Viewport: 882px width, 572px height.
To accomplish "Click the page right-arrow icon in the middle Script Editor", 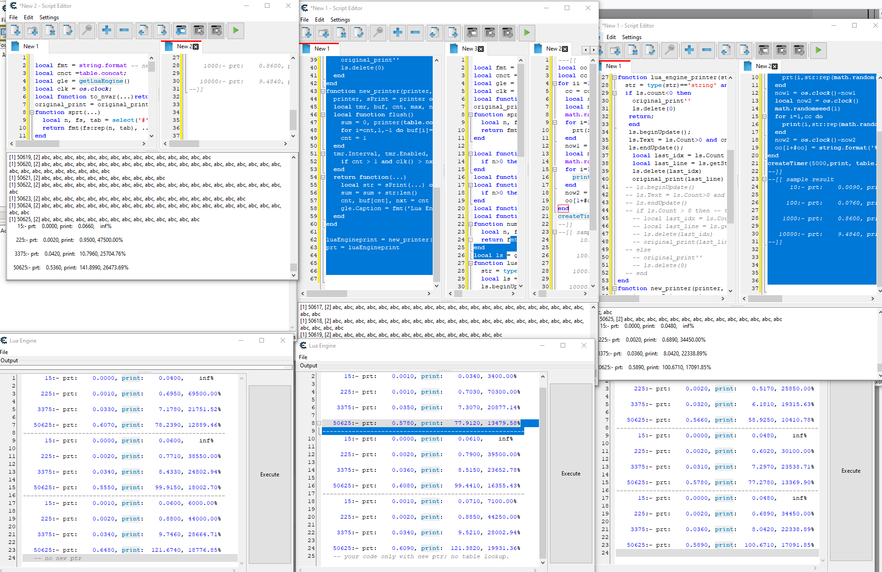I will (453, 33).
